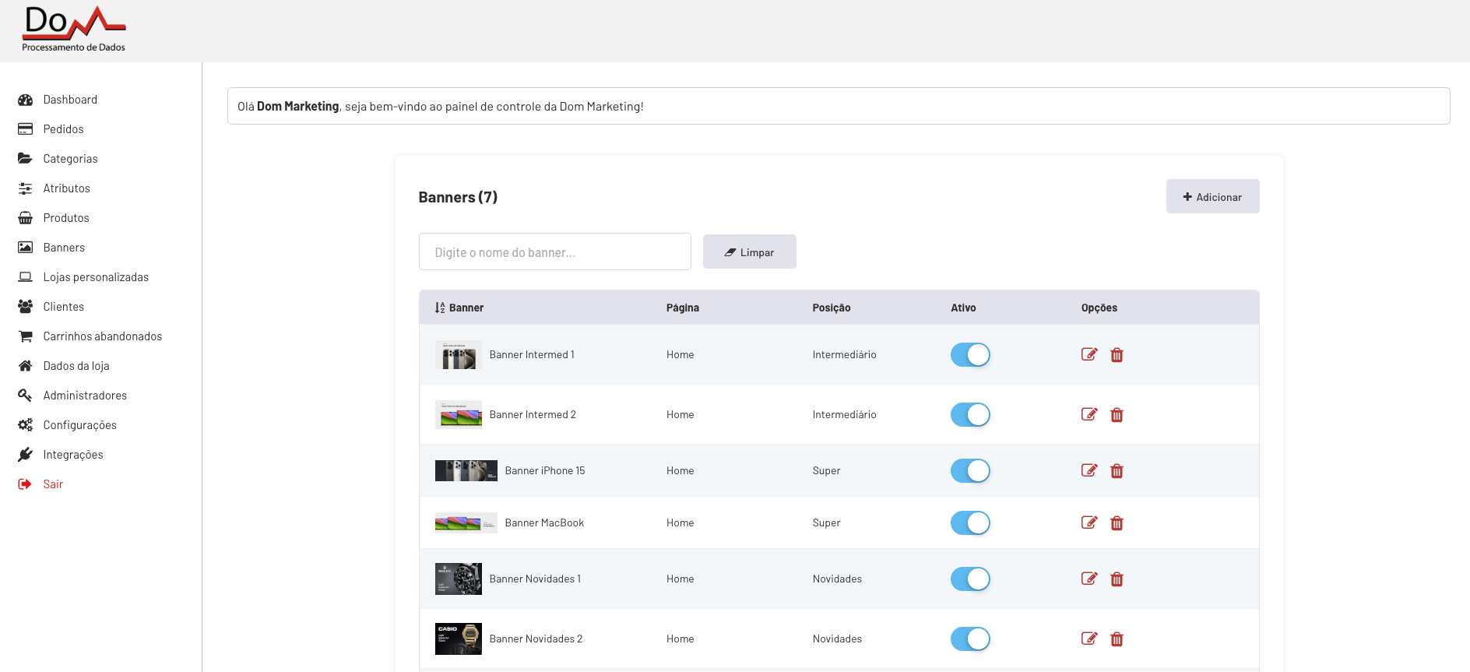Open Dashboard from the sidebar
The width and height of the screenshot is (1470, 672).
pos(70,100)
